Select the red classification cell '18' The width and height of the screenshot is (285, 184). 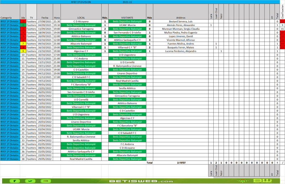click(x=282, y=32)
